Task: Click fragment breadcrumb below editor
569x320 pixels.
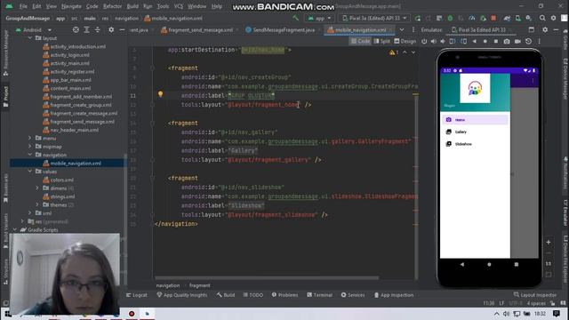Action: 199,286
